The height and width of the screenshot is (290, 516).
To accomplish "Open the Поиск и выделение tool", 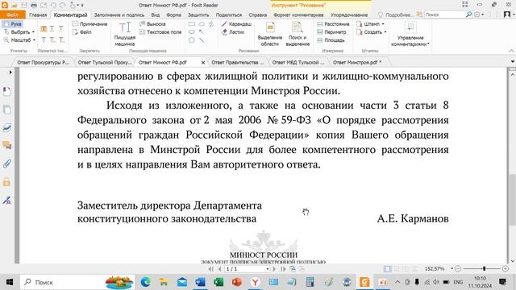I will click(298, 34).
